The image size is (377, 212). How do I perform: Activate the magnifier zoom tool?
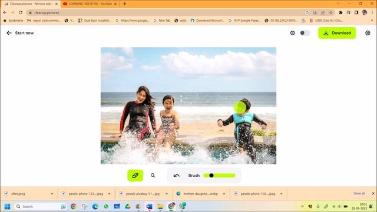pyautogui.click(x=153, y=175)
